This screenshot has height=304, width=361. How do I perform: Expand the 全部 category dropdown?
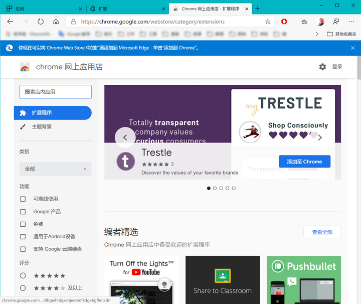click(55, 169)
